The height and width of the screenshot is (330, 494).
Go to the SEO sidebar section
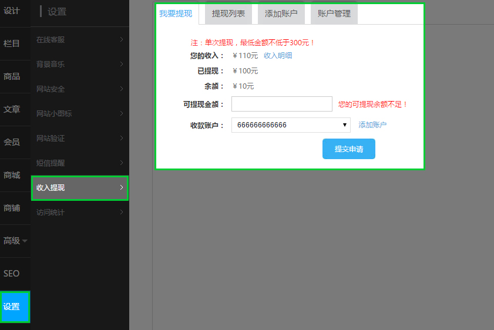pyautogui.click(x=12, y=274)
